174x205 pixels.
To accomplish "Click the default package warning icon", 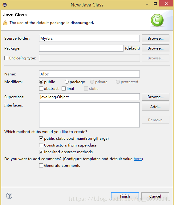I will coord(5,22).
